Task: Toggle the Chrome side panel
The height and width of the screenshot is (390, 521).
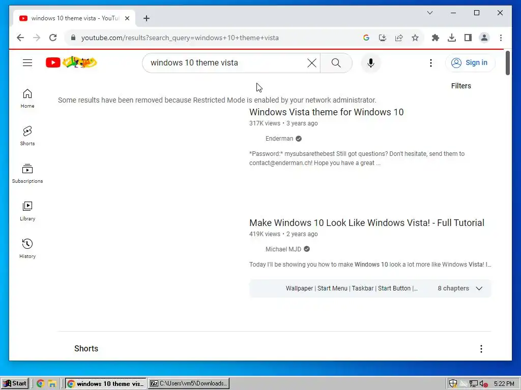Action: (468, 38)
